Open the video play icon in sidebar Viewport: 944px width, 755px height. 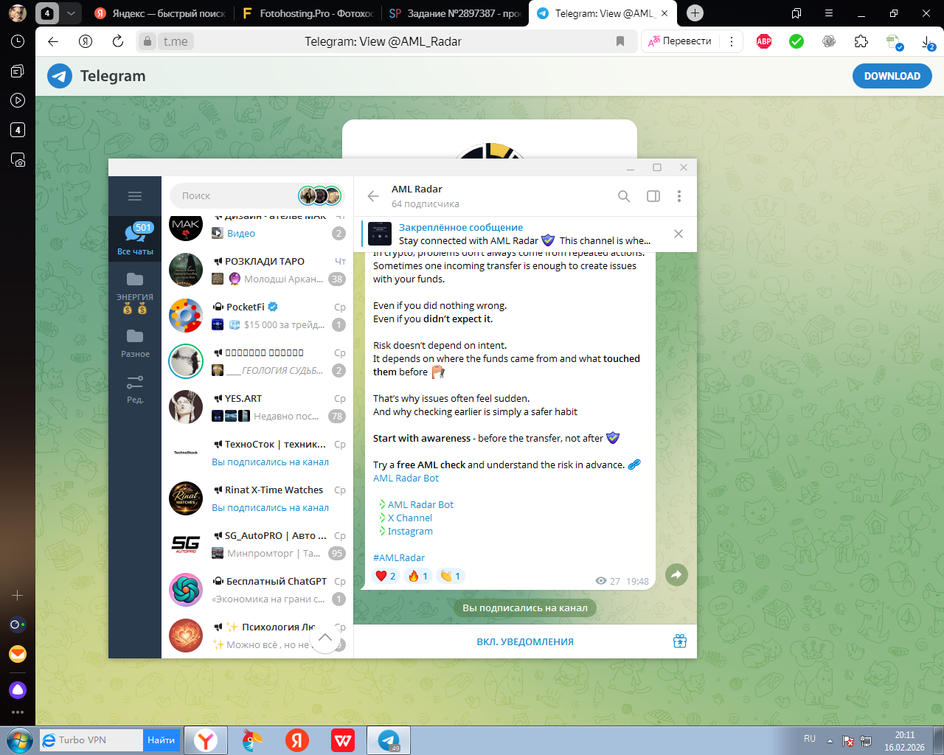tap(18, 100)
